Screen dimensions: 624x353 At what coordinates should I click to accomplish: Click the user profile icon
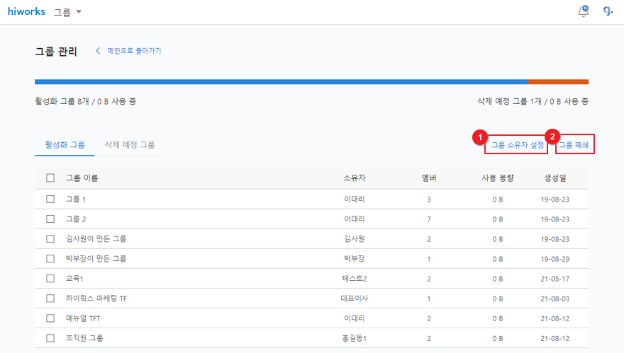[x=608, y=11]
